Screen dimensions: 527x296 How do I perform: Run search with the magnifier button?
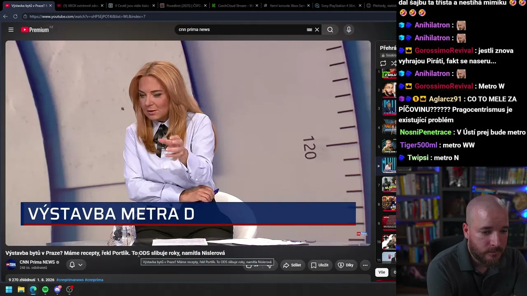point(330,30)
